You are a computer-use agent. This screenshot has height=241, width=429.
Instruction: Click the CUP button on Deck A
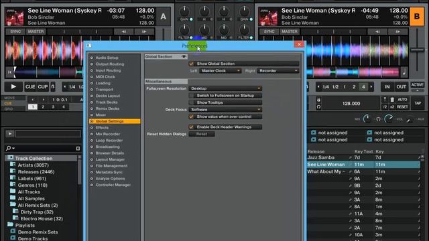pos(43,87)
